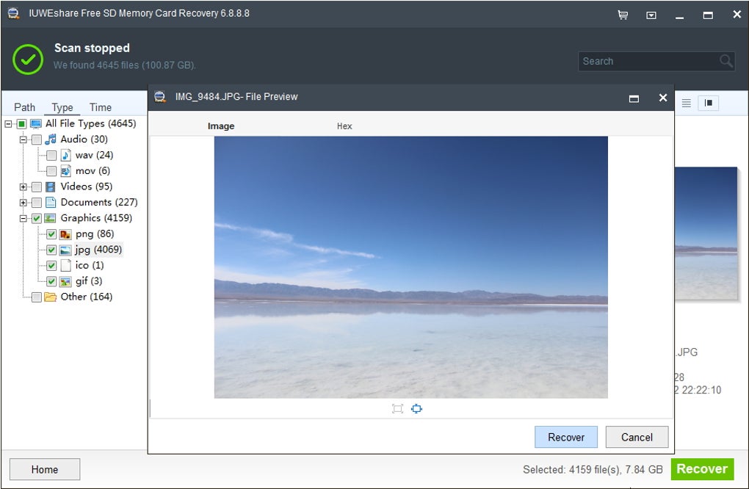Screen dimensions: 749x489
Task: Uncheck the Graphics checkbox
Action: tap(36, 219)
